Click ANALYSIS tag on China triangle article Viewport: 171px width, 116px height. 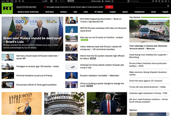pos(89,86)
